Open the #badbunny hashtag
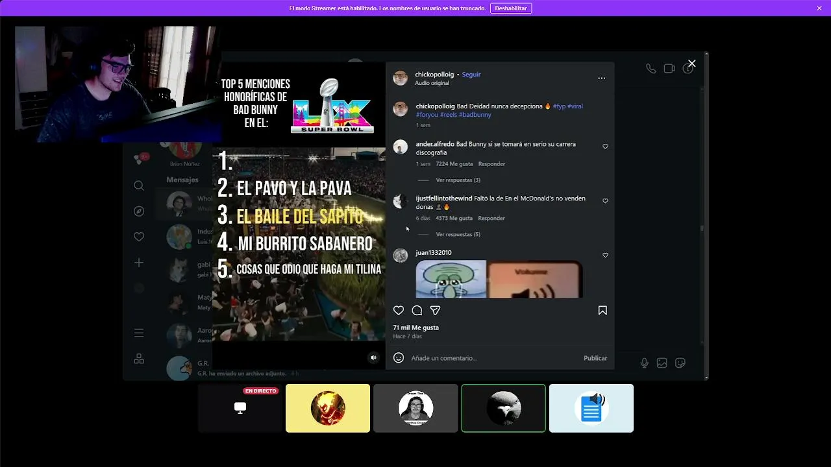 pos(475,115)
